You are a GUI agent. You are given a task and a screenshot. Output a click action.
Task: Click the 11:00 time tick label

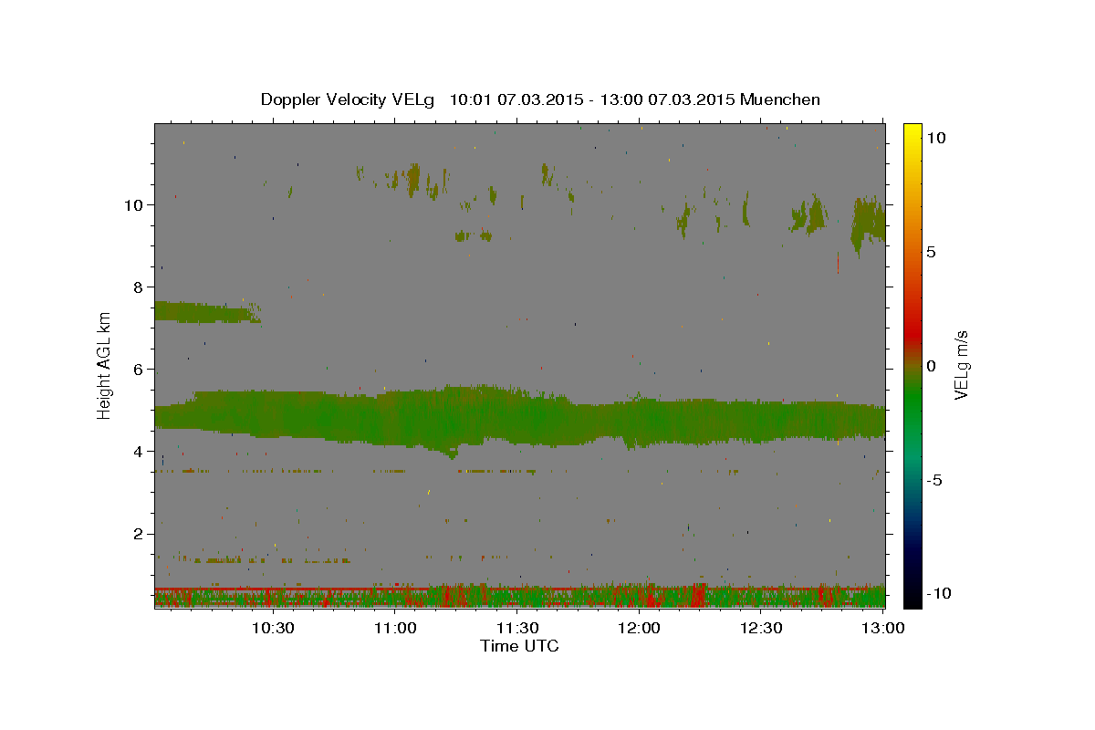395,628
